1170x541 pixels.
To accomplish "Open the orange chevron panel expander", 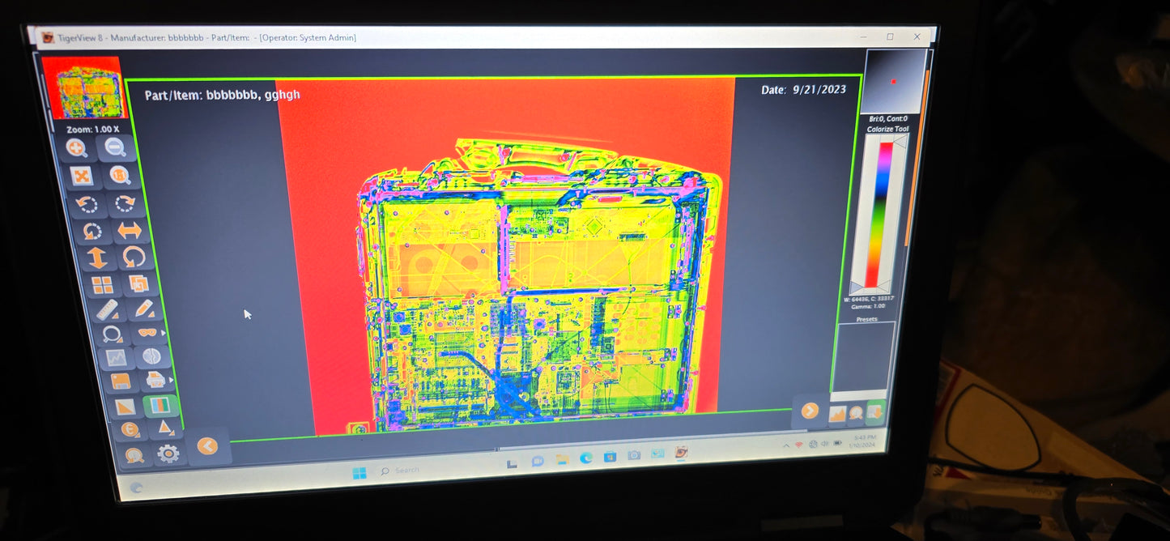I will pos(810,411).
